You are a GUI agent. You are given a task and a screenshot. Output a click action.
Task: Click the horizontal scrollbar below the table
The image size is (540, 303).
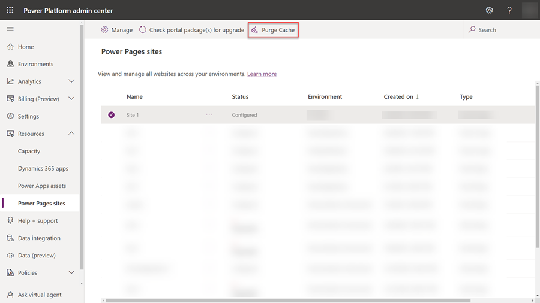288,301
